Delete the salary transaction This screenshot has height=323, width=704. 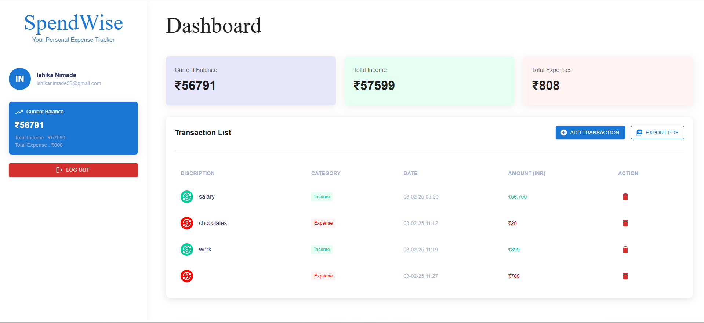click(x=625, y=197)
